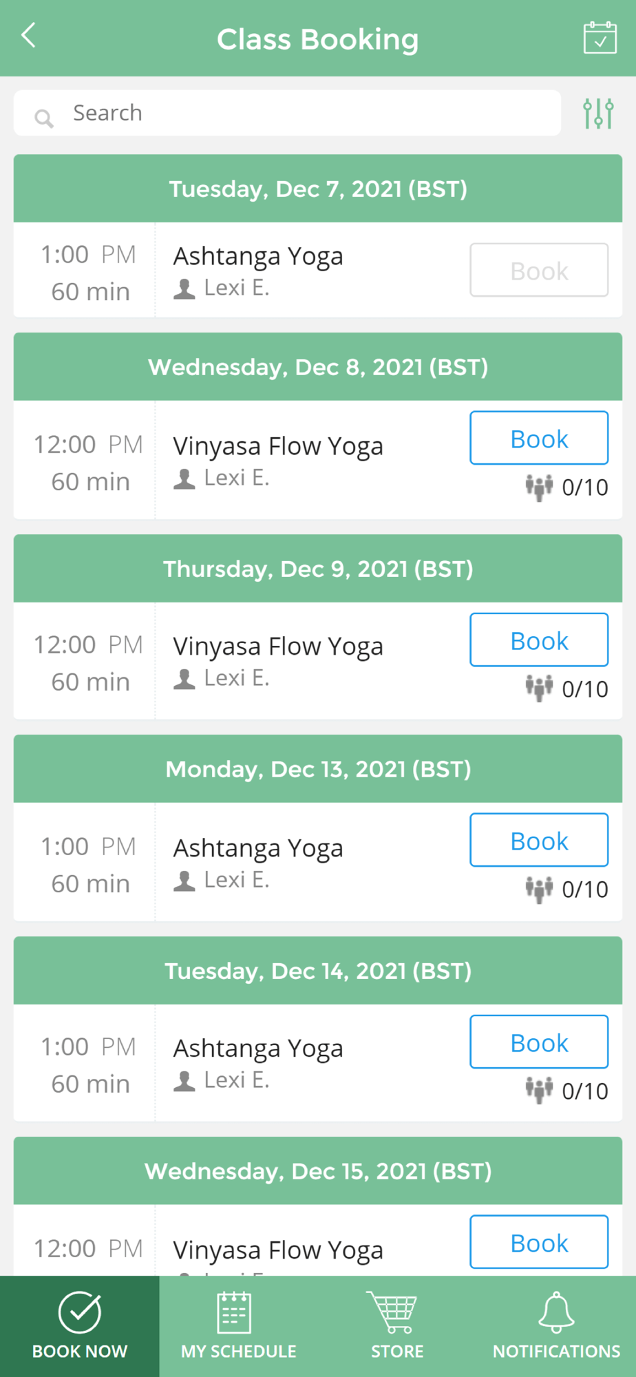636x1377 pixels.
Task: Tap instructor icon on Dec 9 class
Action: pos(184,680)
